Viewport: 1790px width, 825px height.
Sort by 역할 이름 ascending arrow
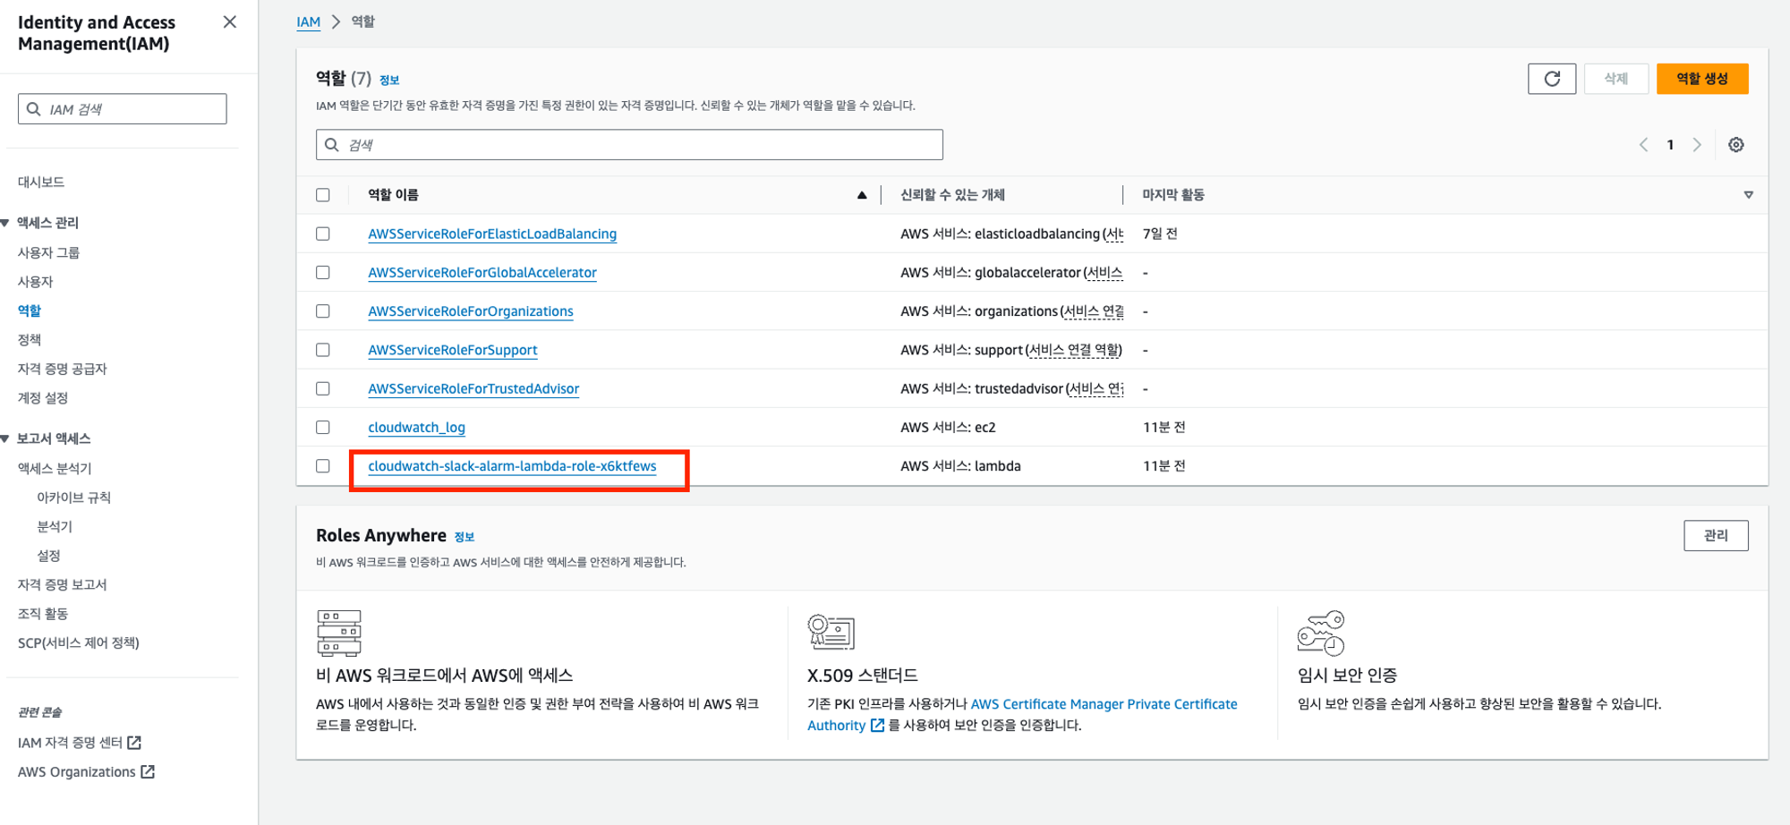pos(862,195)
